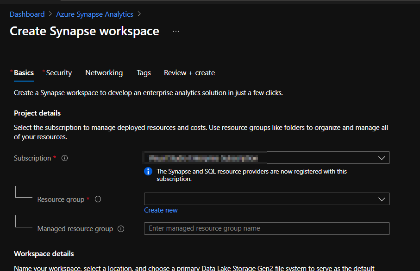420x271 pixels.
Task: Click the chevron after the Dashboard breadcrumb
Action: pos(50,14)
